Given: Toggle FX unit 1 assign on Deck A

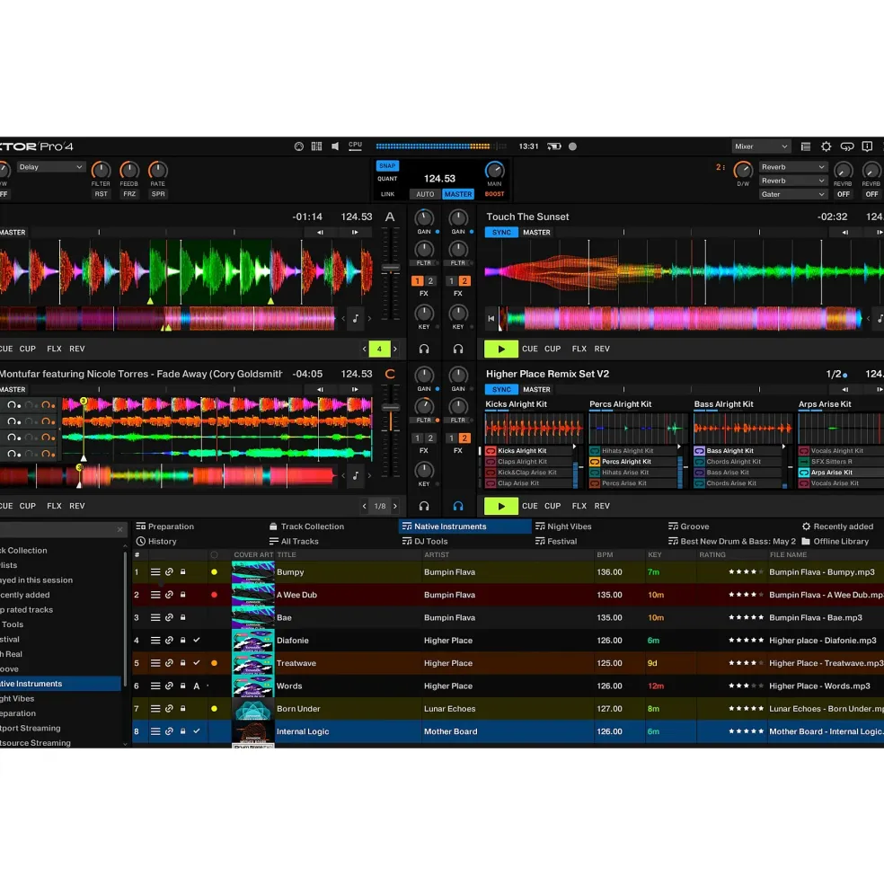Looking at the screenshot, I should [417, 280].
